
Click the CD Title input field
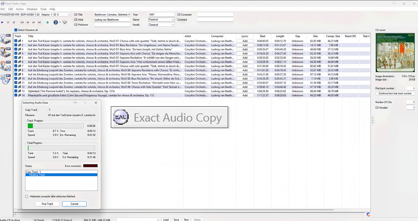pos(112,15)
